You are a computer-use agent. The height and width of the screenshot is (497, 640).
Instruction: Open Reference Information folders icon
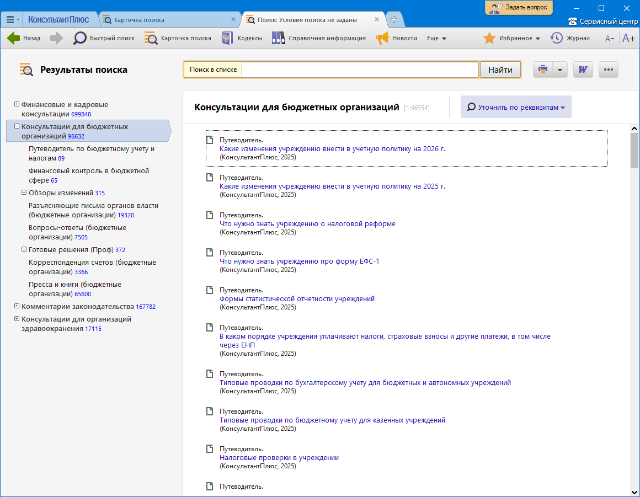pyautogui.click(x=278, y=38)
